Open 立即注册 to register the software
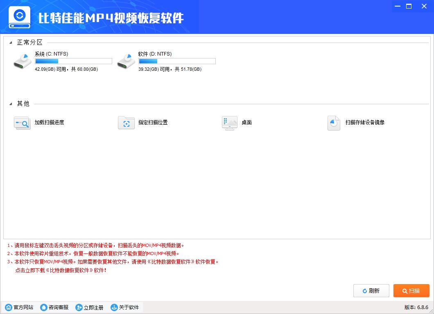 coord(89,307)
